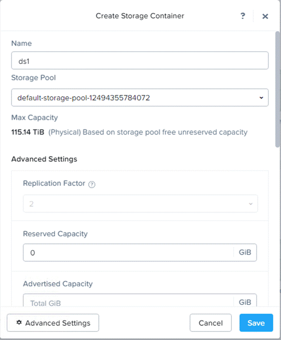
Task: Click the Storage Pool label
Action: pos(34,78)
